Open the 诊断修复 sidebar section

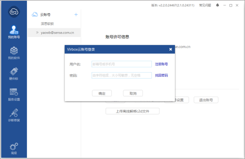click(x=14, y=115)
